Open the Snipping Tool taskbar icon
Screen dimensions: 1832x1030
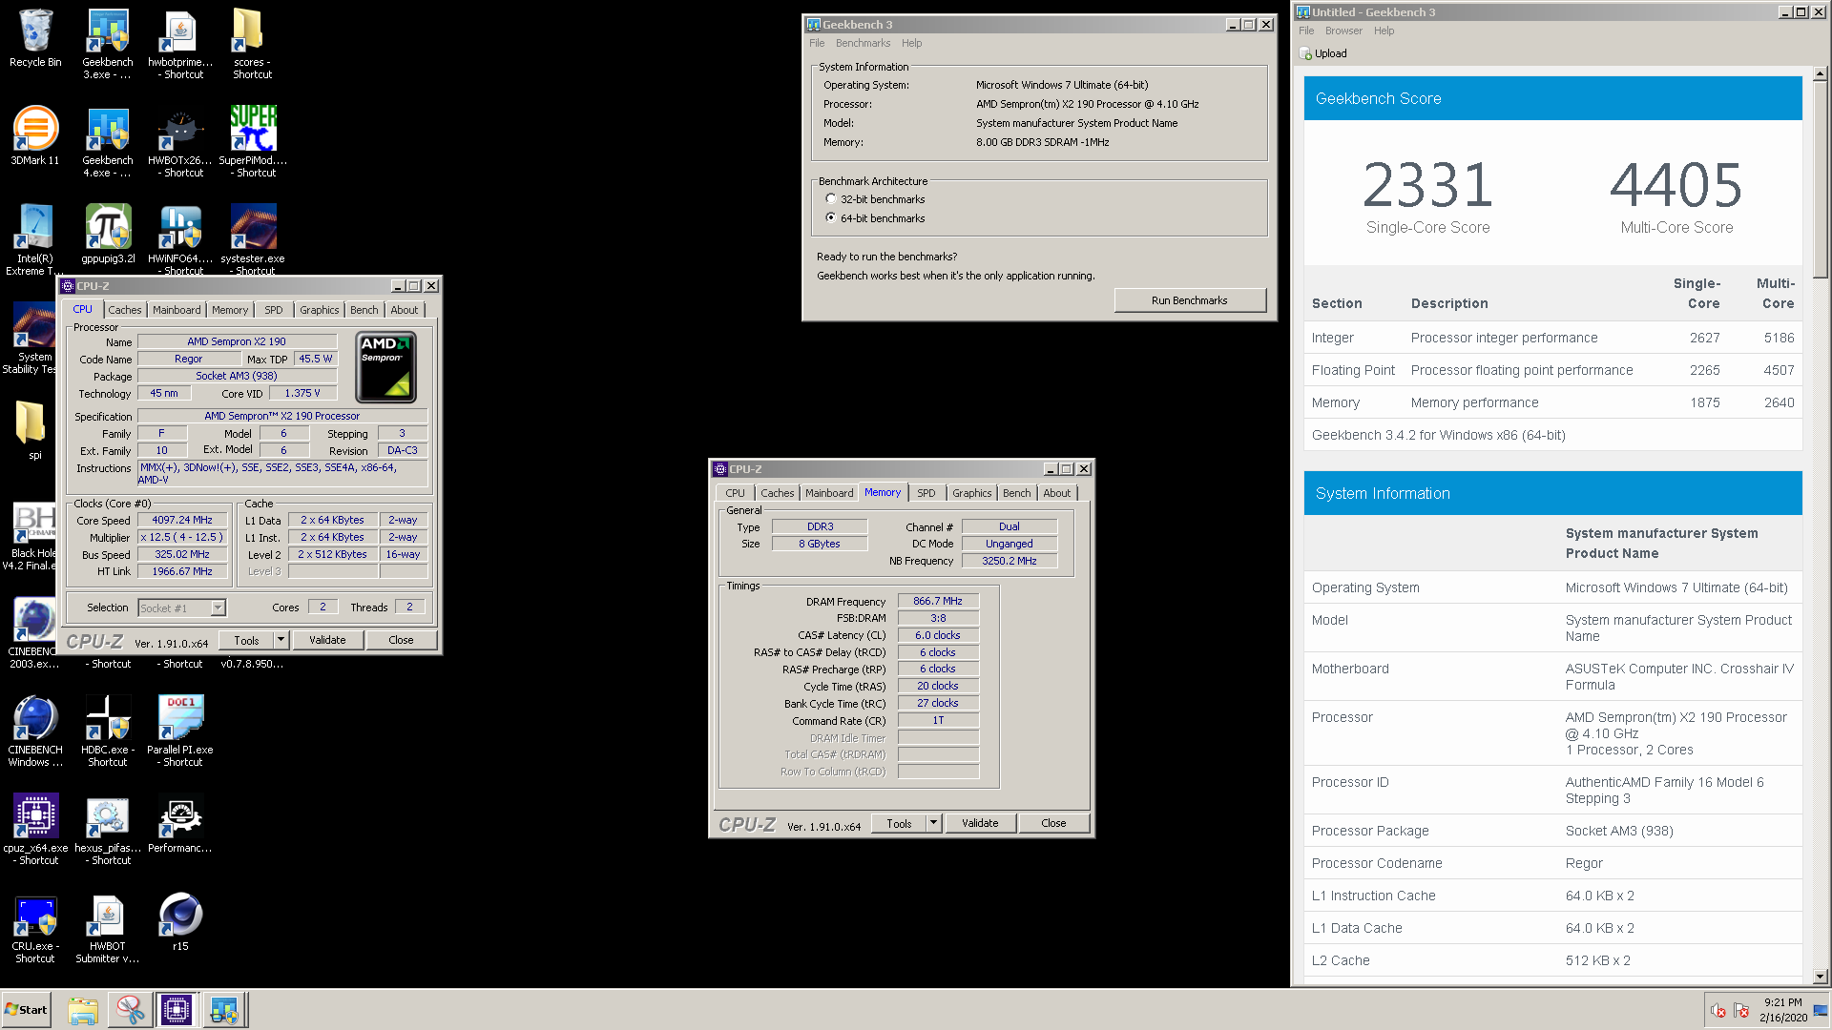[x=130, y=1010]
